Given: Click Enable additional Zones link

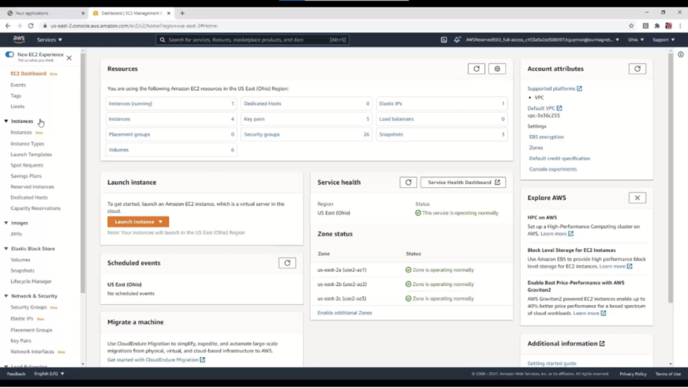Looking at the screenshot, I should pos(345,313).
